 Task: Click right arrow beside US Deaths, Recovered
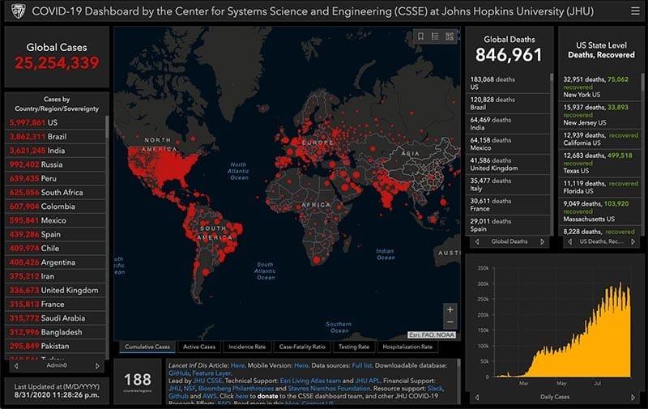click(633, 241)
